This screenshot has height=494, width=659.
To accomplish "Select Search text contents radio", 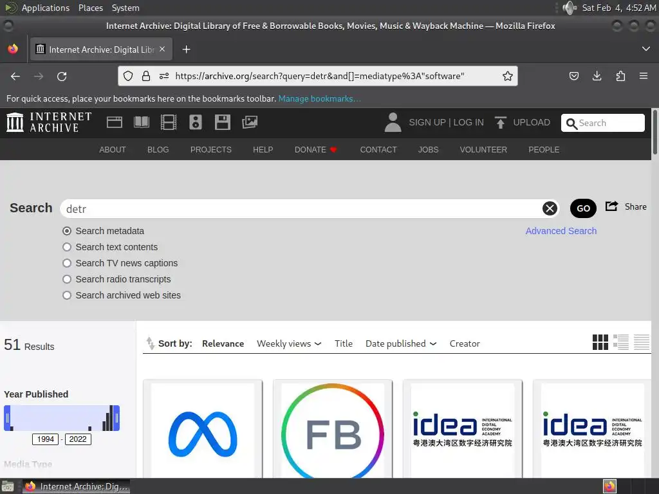I will (67, 247).
